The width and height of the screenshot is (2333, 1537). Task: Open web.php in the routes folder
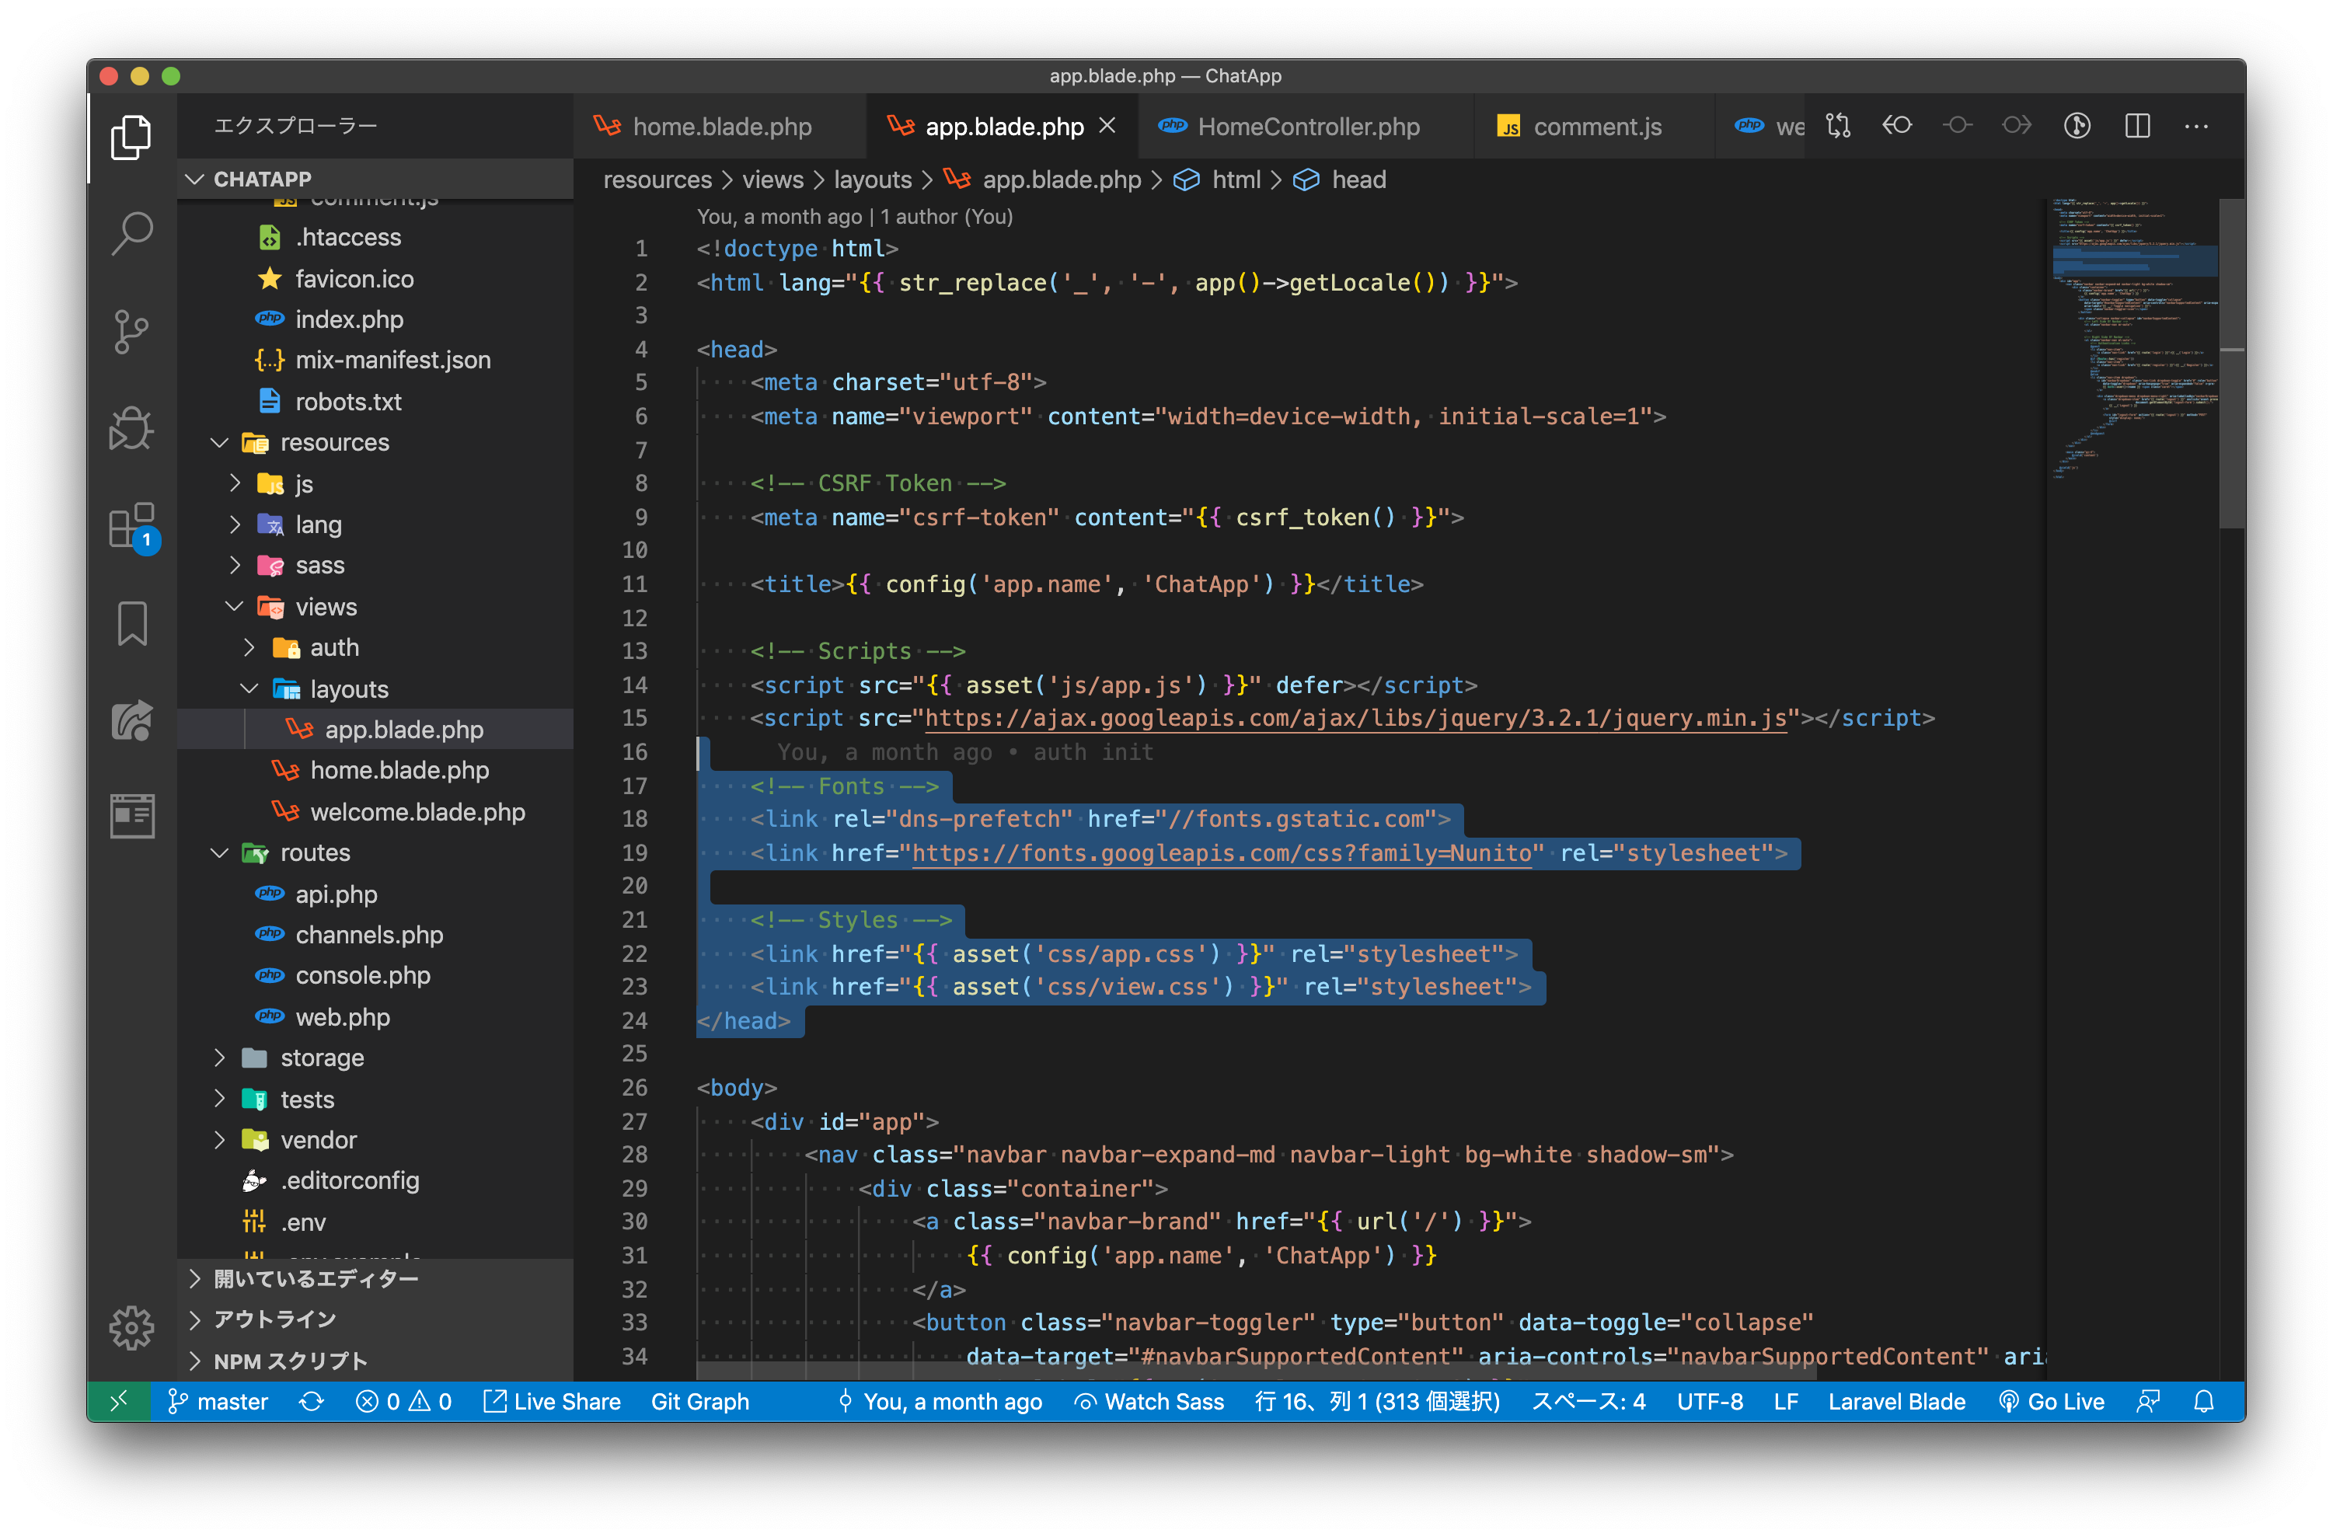coord(376,1017)
